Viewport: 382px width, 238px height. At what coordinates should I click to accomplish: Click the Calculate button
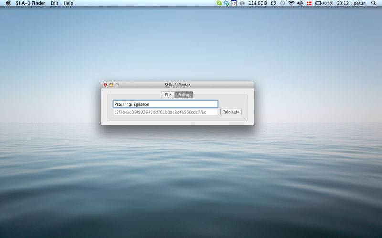point(231,112)
